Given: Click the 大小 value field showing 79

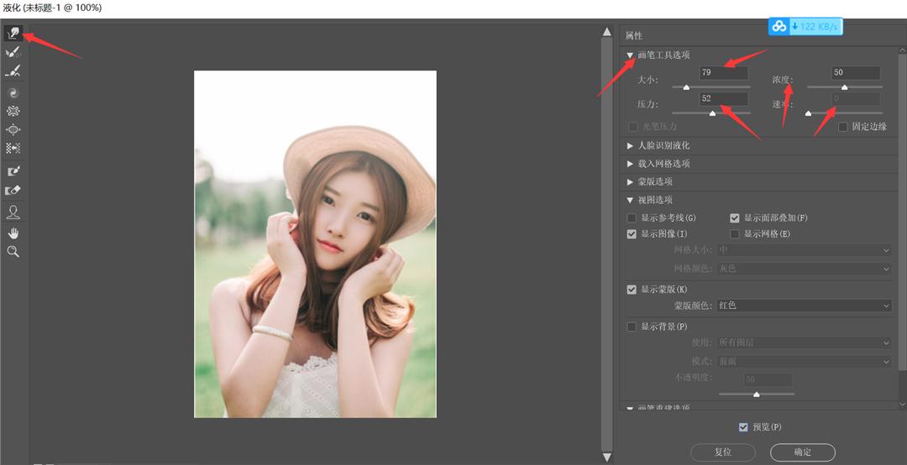Looking at the screenshot, I should 723,73.
